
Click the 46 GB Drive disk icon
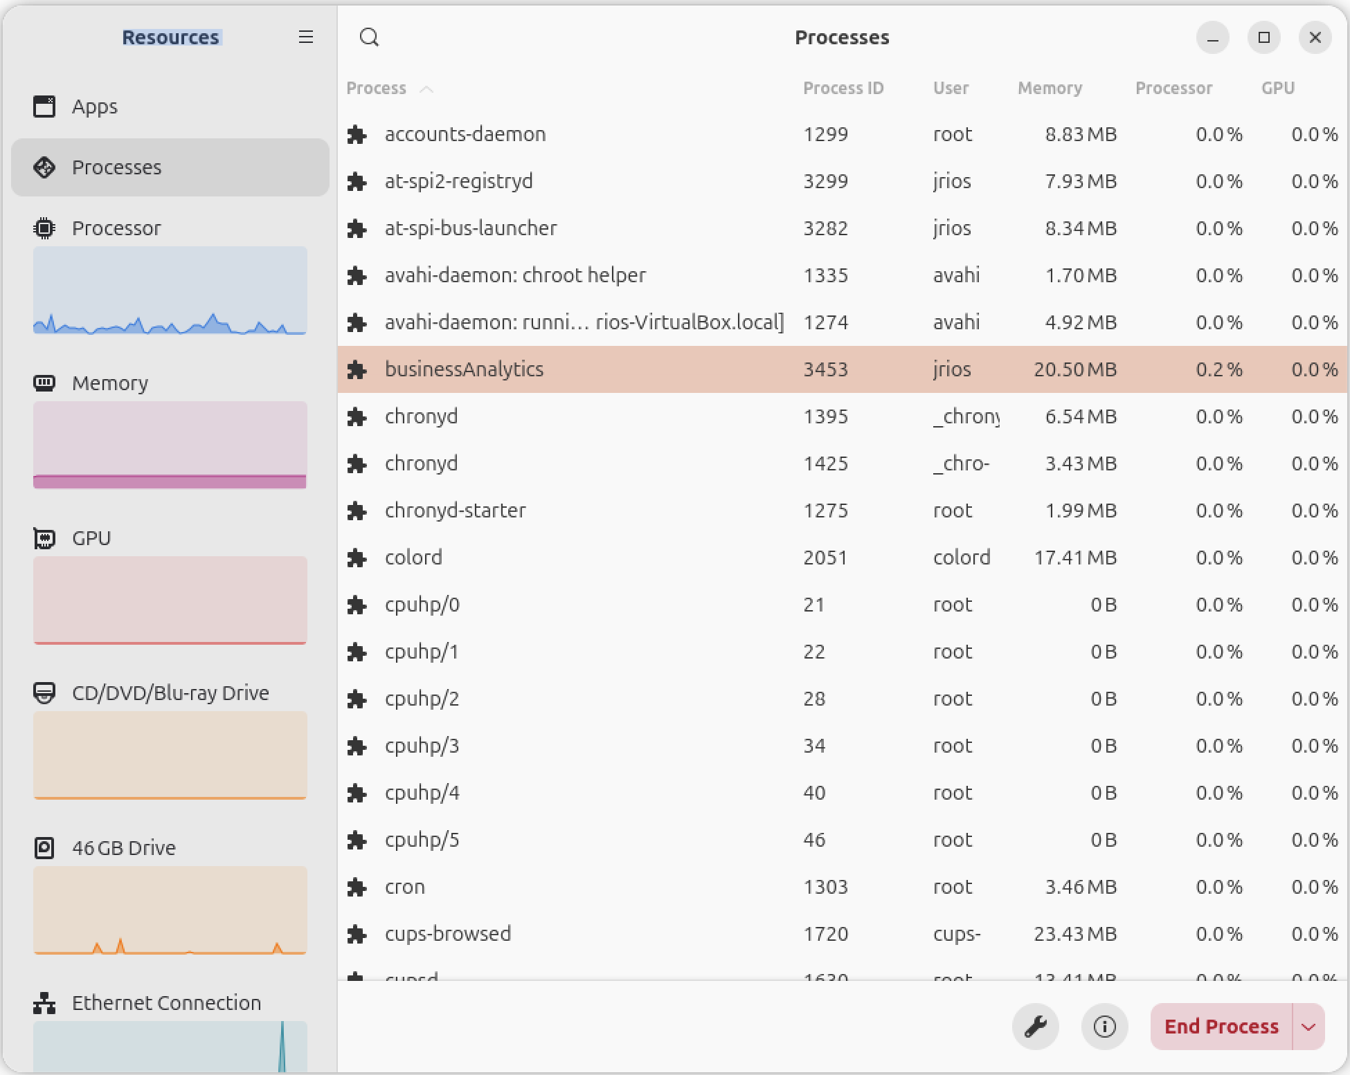tap(44, 848)
